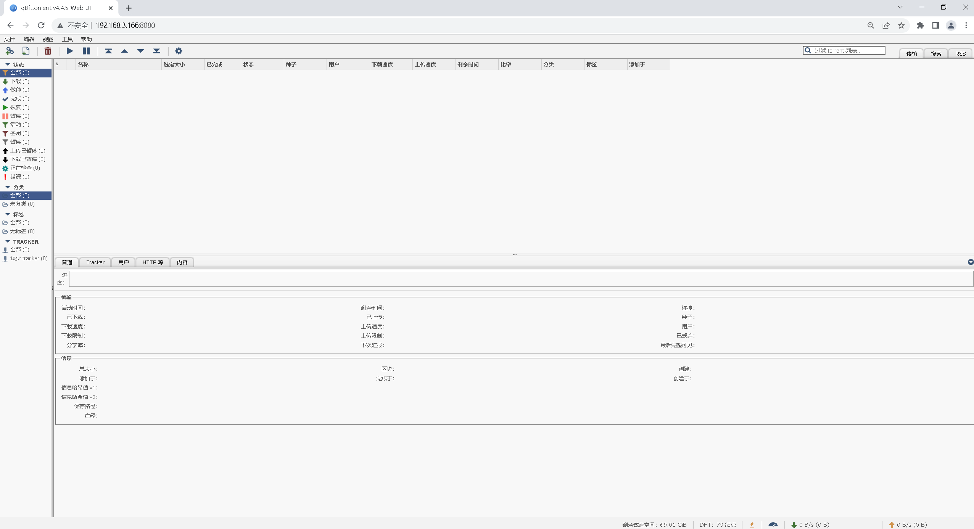The height and width of the screenshot is (529, 974).
Task: Open the 工具 menu
Action: tap(68, 39)
